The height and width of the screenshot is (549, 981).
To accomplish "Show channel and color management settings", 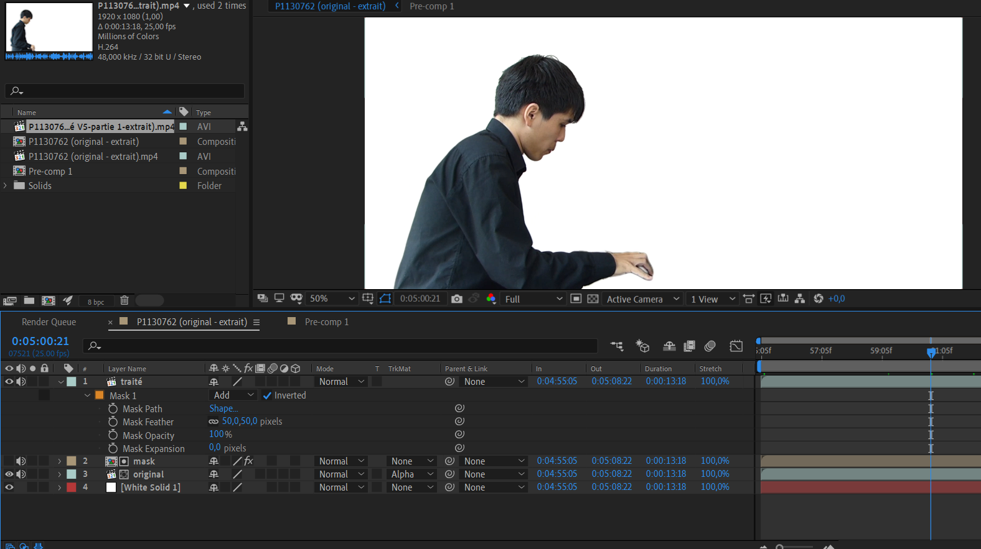I will 491,299.
